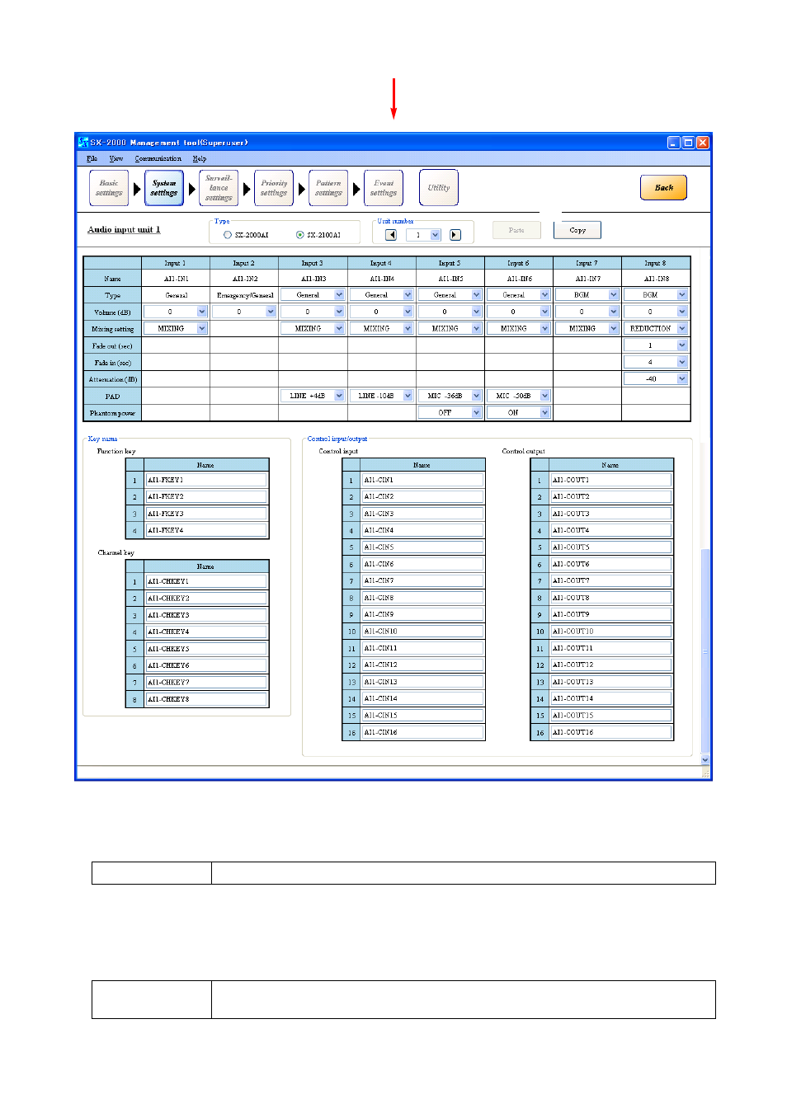Edit control input name AI1-CIN5
Screen dimensions: 787x1113
pyautogui.click(x=422, y=547)
